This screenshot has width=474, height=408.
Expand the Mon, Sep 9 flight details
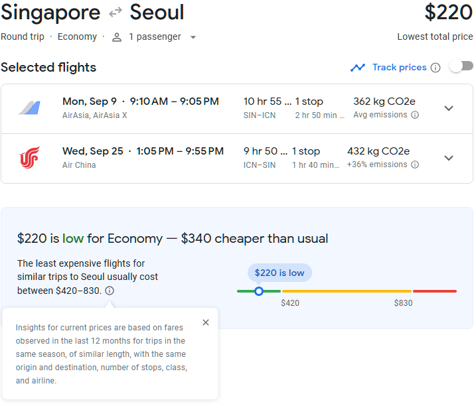(x=449, y=108)
